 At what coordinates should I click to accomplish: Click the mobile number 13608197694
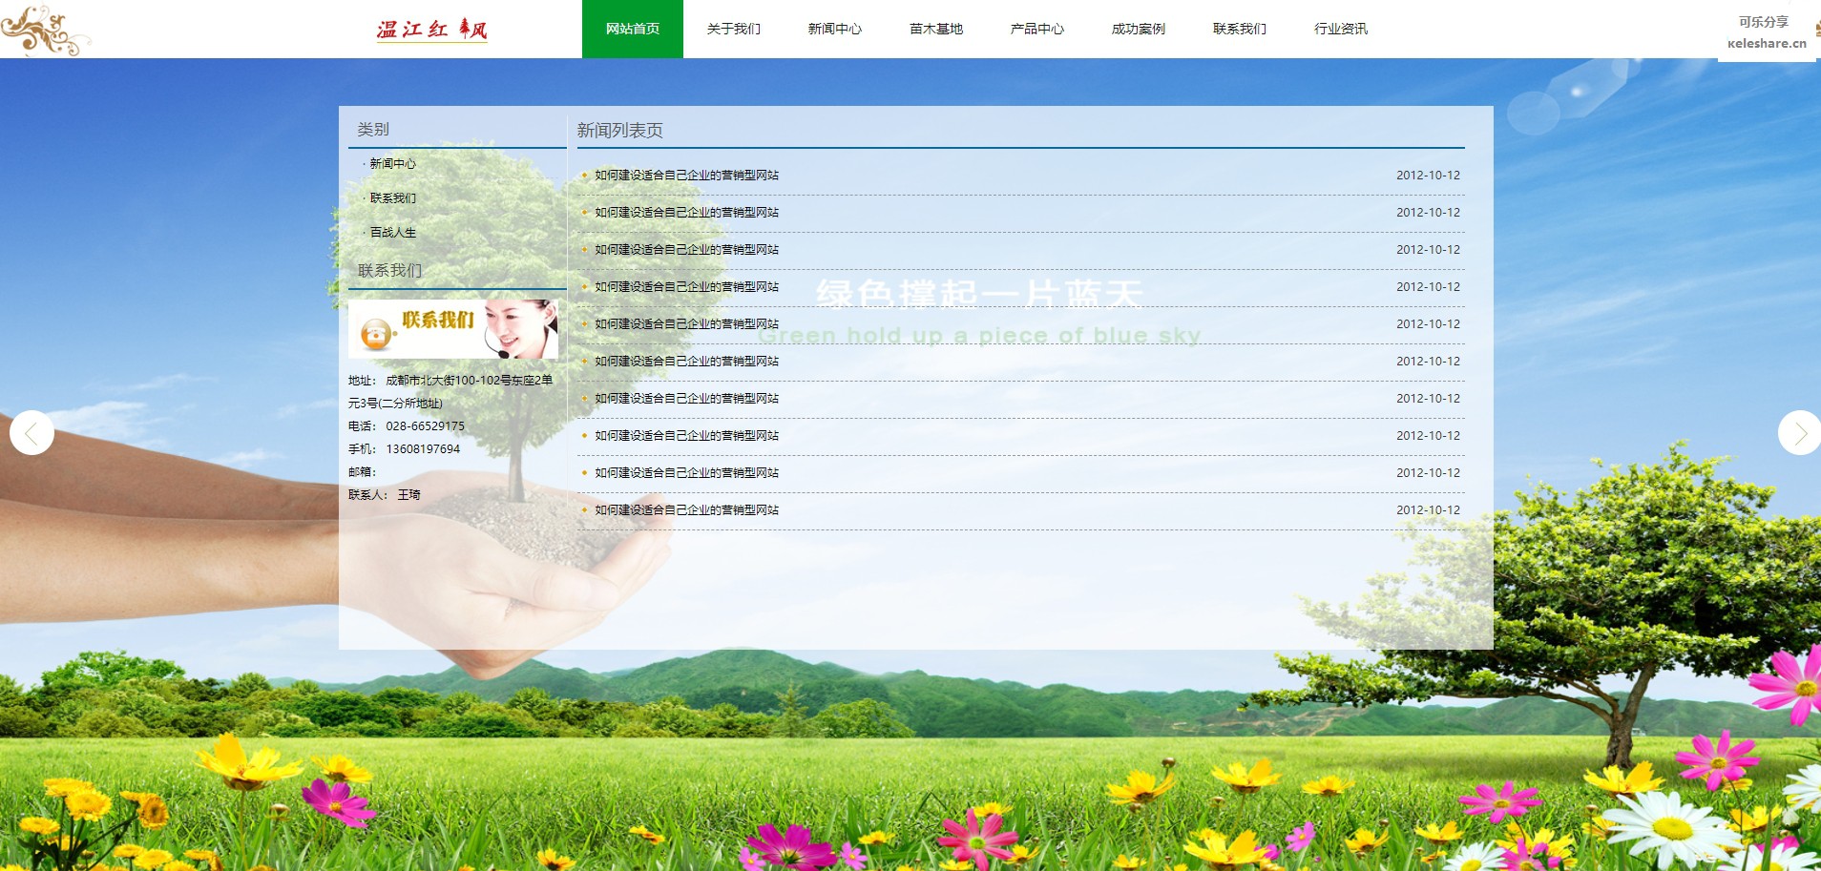[423, 449]
